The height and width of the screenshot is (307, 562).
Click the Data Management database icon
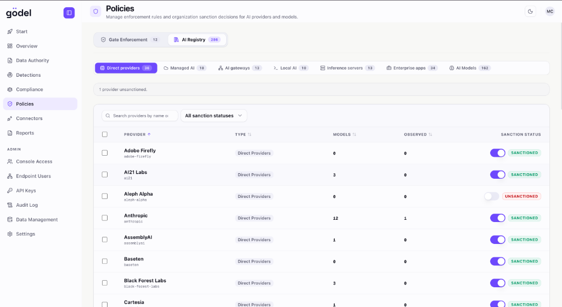(x=10, y=219)
